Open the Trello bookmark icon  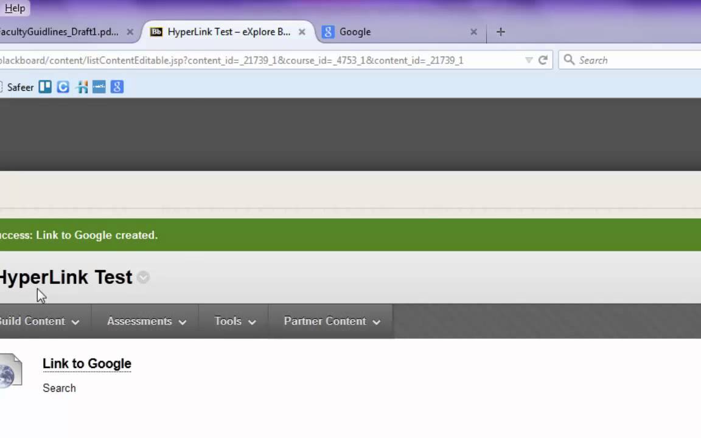(x=44, y=87)
